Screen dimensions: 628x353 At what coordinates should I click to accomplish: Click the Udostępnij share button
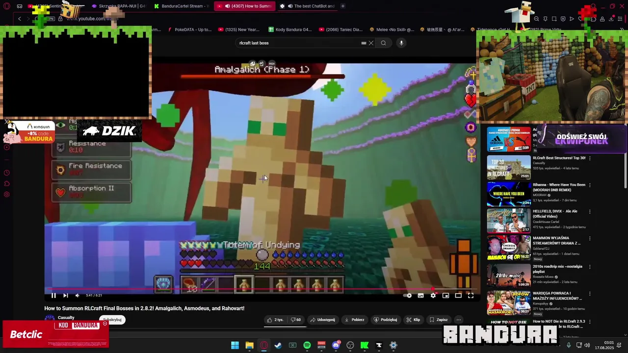[x=322, y=320]
